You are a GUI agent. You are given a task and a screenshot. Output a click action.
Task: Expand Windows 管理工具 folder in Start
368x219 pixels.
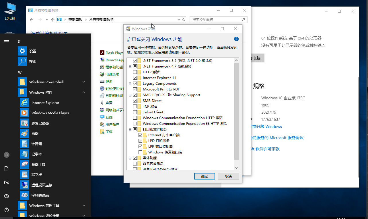(x=84, y=206)
